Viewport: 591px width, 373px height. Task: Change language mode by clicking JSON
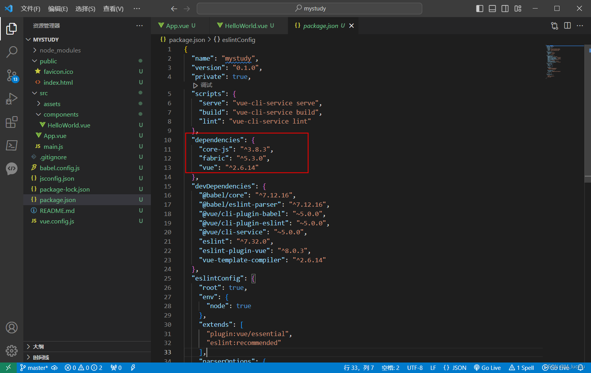[x=454, y=367]
